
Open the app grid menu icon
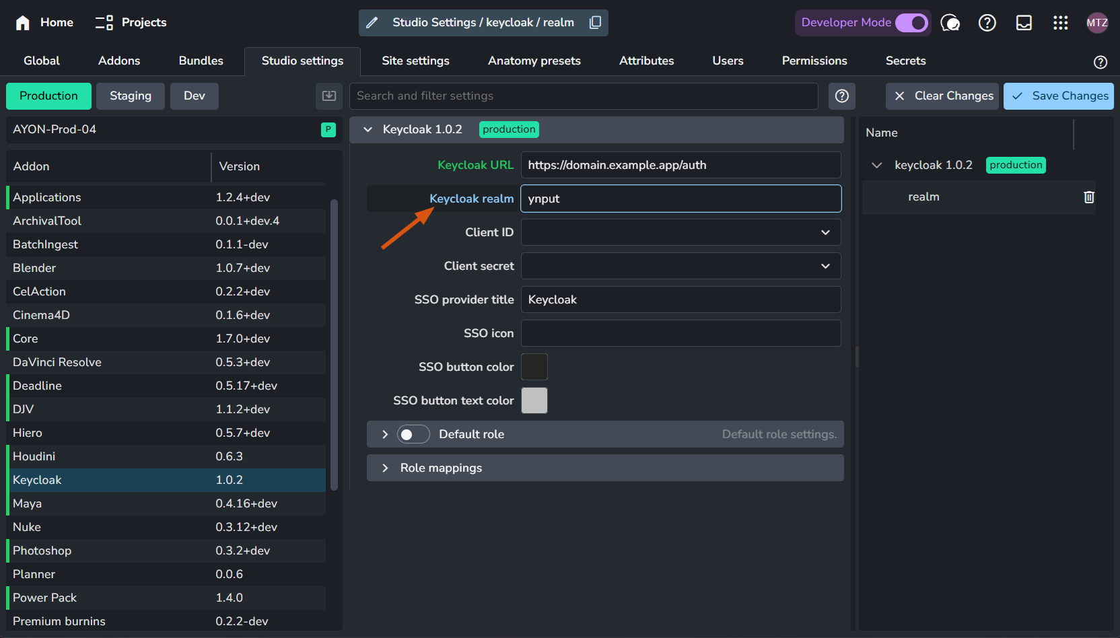click(x=1060, y=23)
